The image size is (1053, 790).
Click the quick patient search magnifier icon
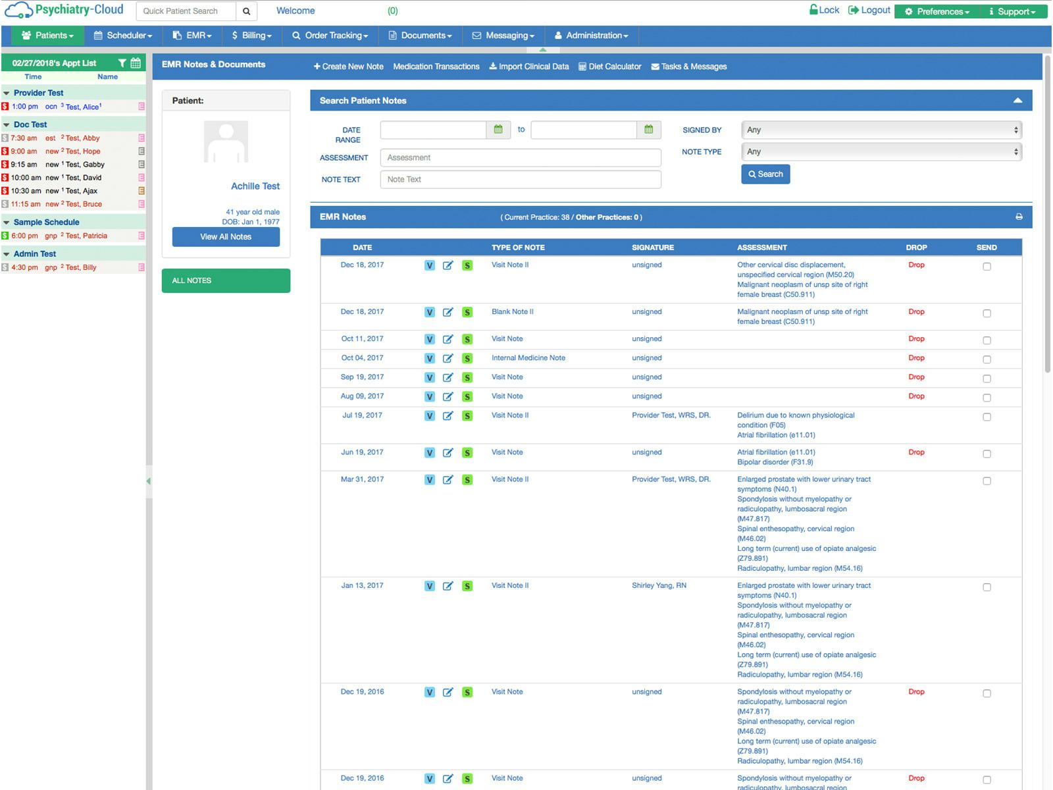coord(246,11)
